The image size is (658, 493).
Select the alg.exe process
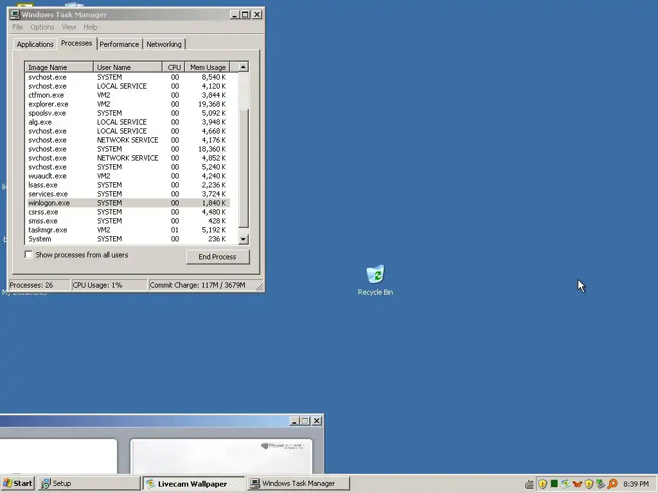127,122
